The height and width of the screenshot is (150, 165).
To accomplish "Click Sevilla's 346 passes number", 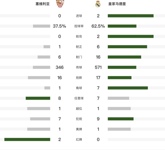I will click(x=59, y=67).
